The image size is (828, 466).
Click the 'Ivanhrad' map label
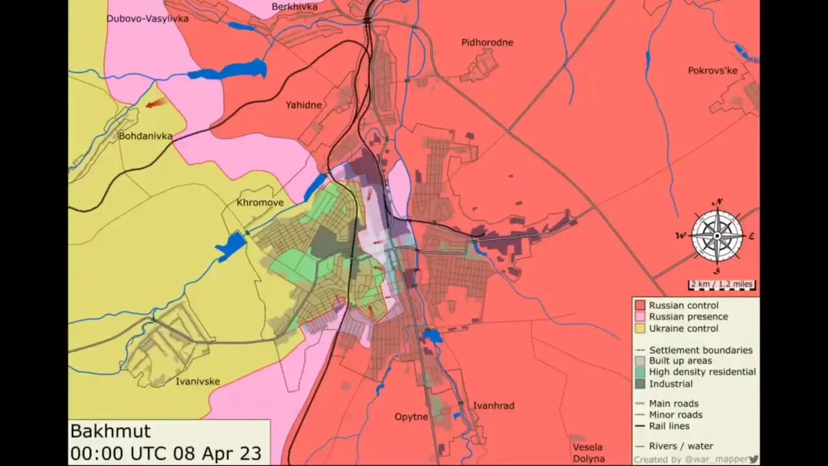(494, 406)
